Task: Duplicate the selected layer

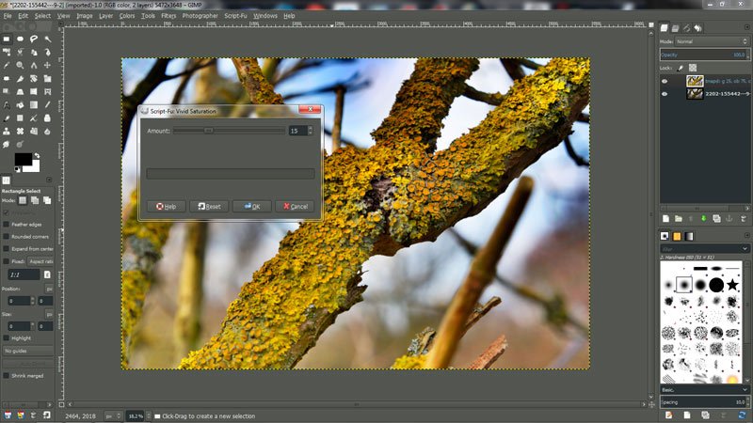Action: click(x=716, y=219)
